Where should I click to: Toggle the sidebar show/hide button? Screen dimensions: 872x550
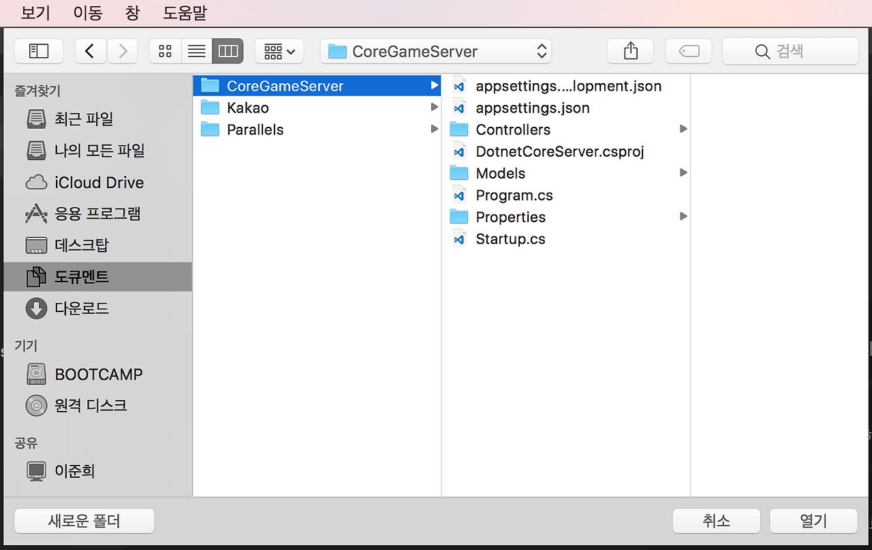(39, 51)
